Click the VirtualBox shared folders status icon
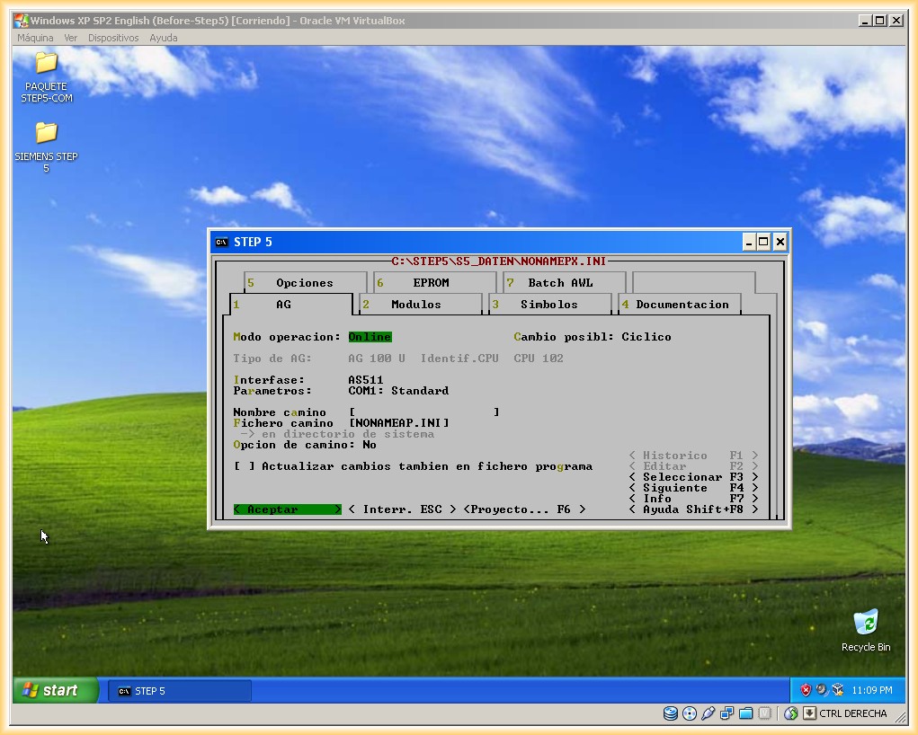The height and width of the screenshot is (735, 918). click(x=745, y=713)
